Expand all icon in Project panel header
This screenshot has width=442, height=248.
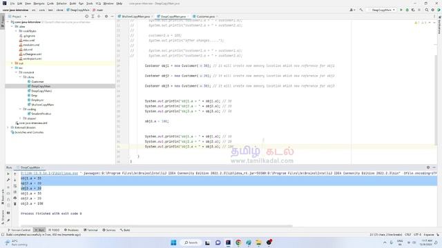(x=93, y=17)
